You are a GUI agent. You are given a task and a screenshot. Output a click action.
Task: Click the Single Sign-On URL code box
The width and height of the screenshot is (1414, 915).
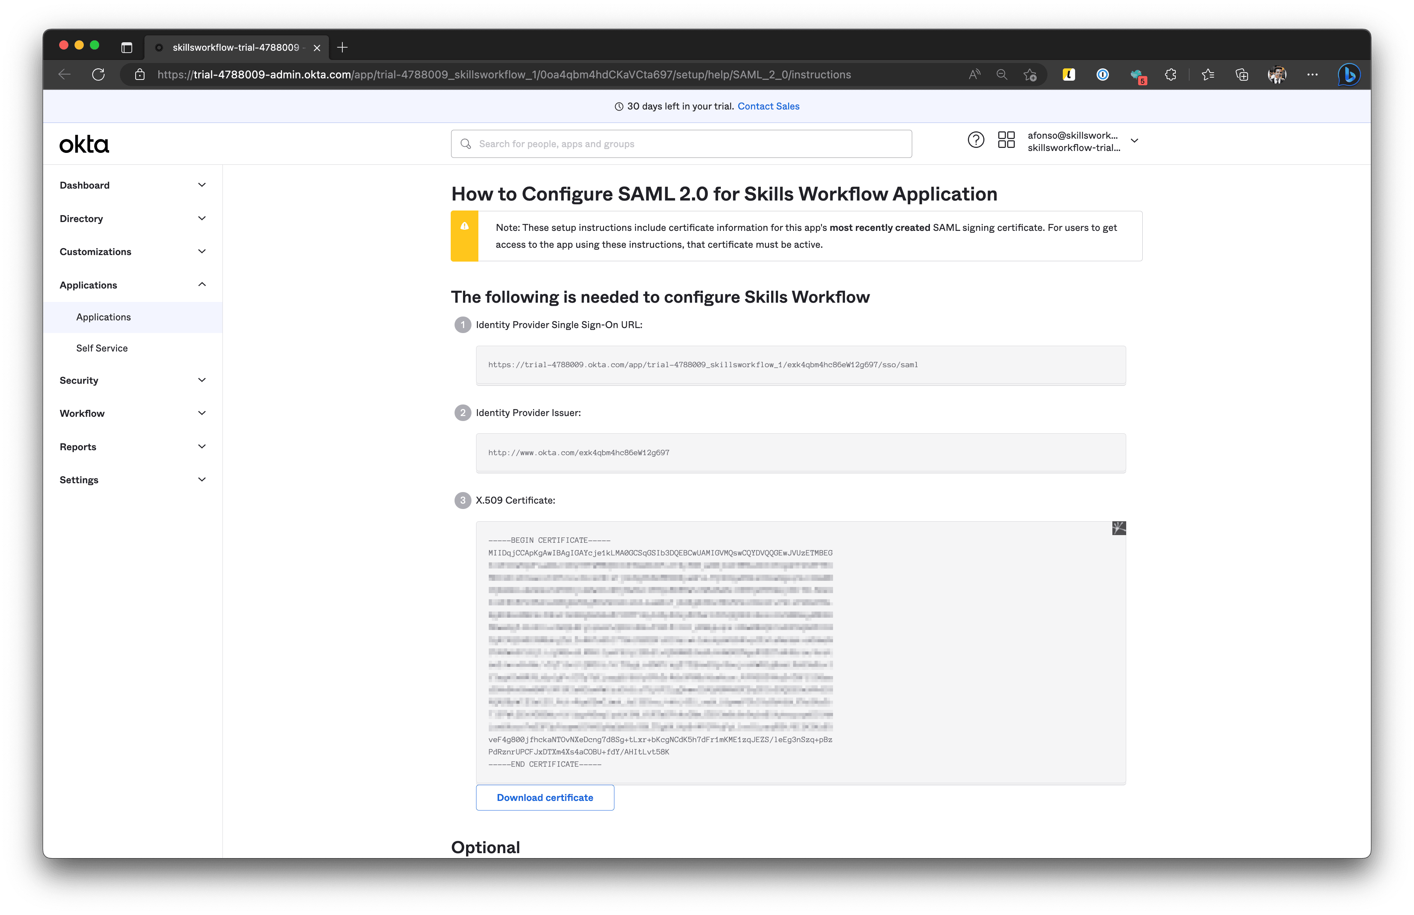point(800,365)
